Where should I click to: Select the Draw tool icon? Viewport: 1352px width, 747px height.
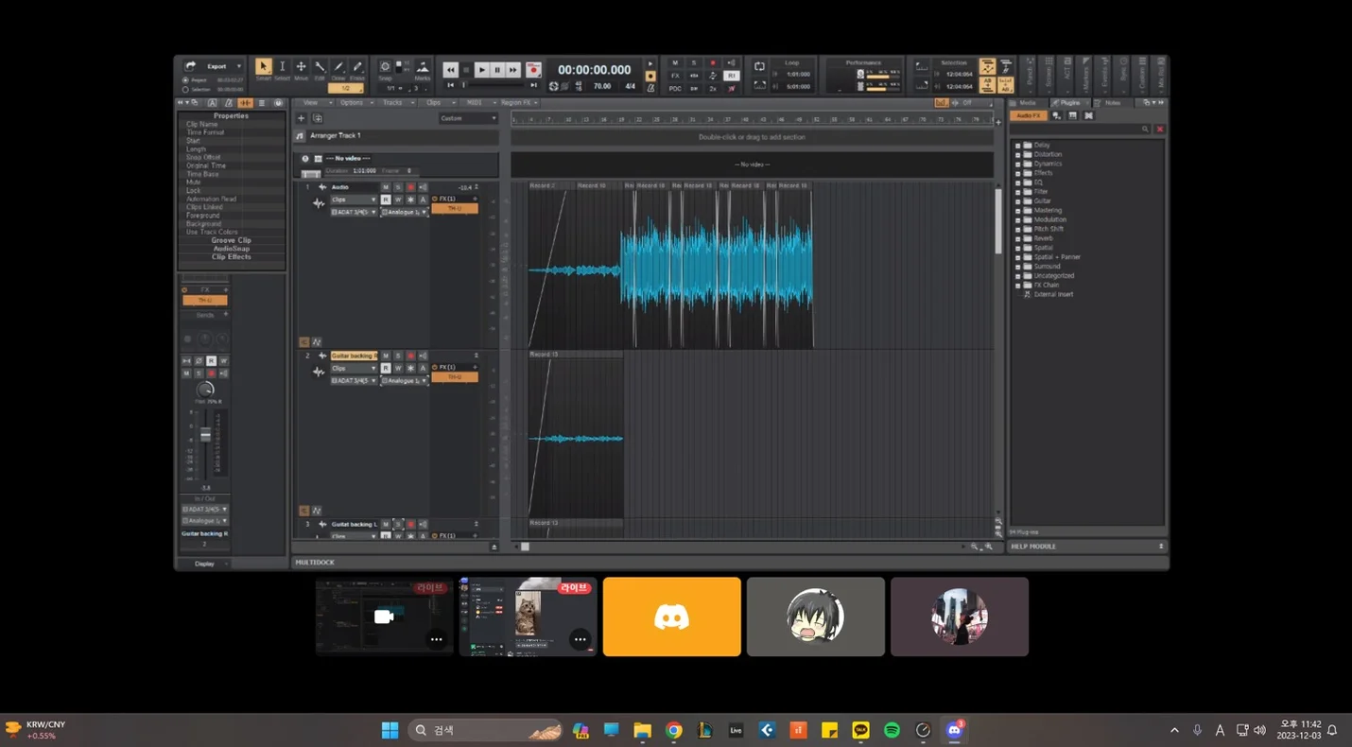coord(338,67)
